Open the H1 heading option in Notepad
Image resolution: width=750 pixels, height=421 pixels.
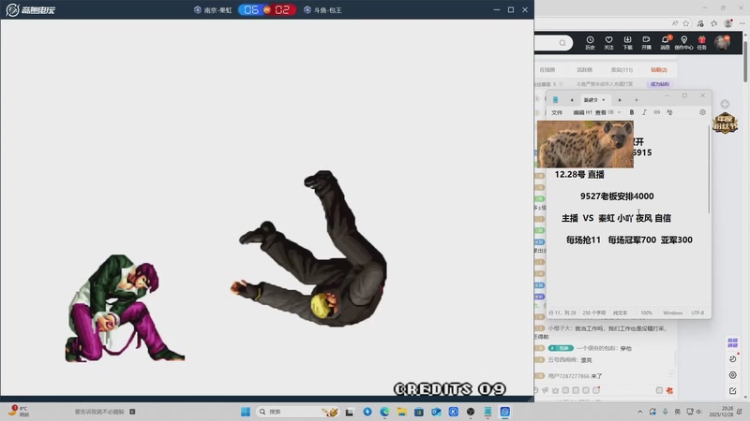589,112
